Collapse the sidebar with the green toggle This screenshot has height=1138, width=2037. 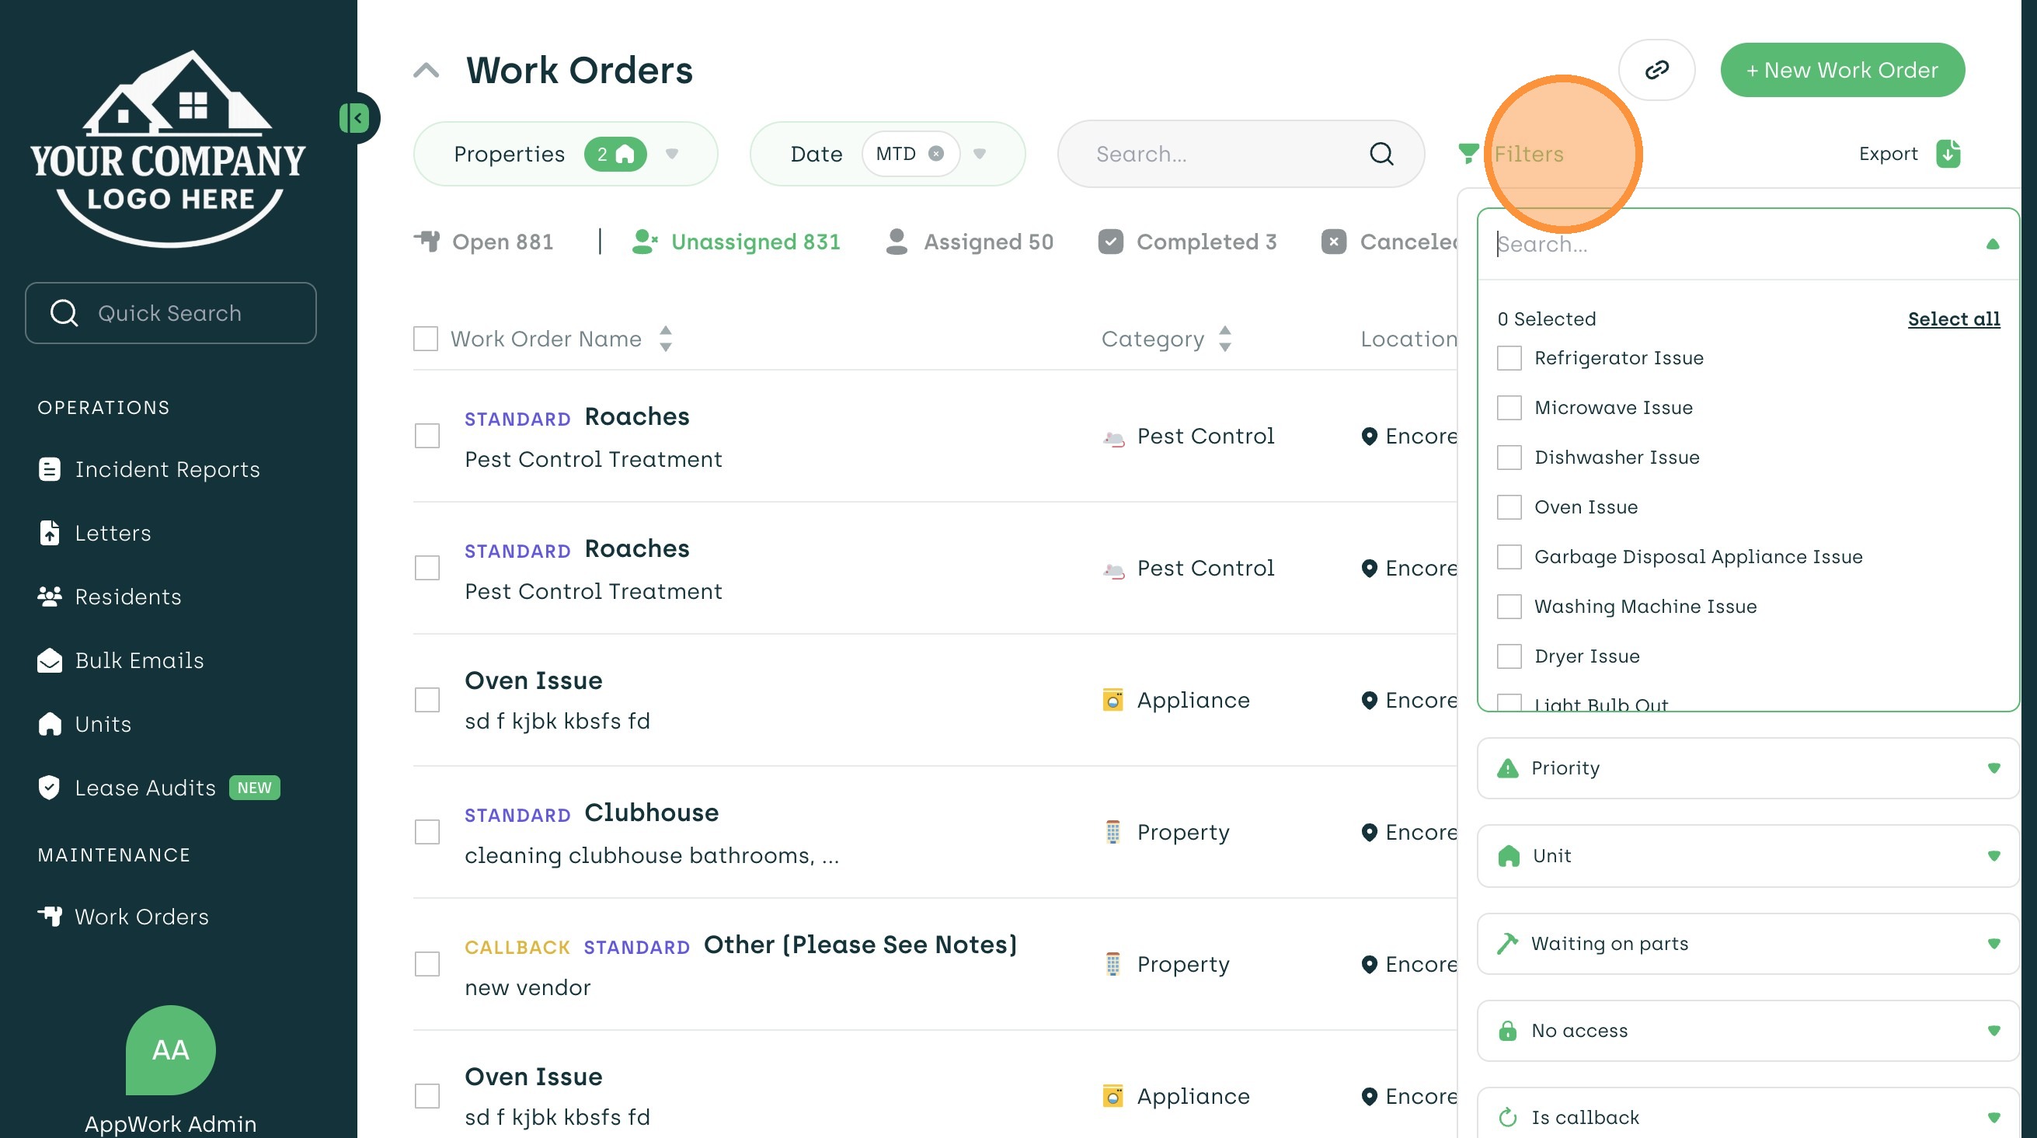(x=355, y=119)
